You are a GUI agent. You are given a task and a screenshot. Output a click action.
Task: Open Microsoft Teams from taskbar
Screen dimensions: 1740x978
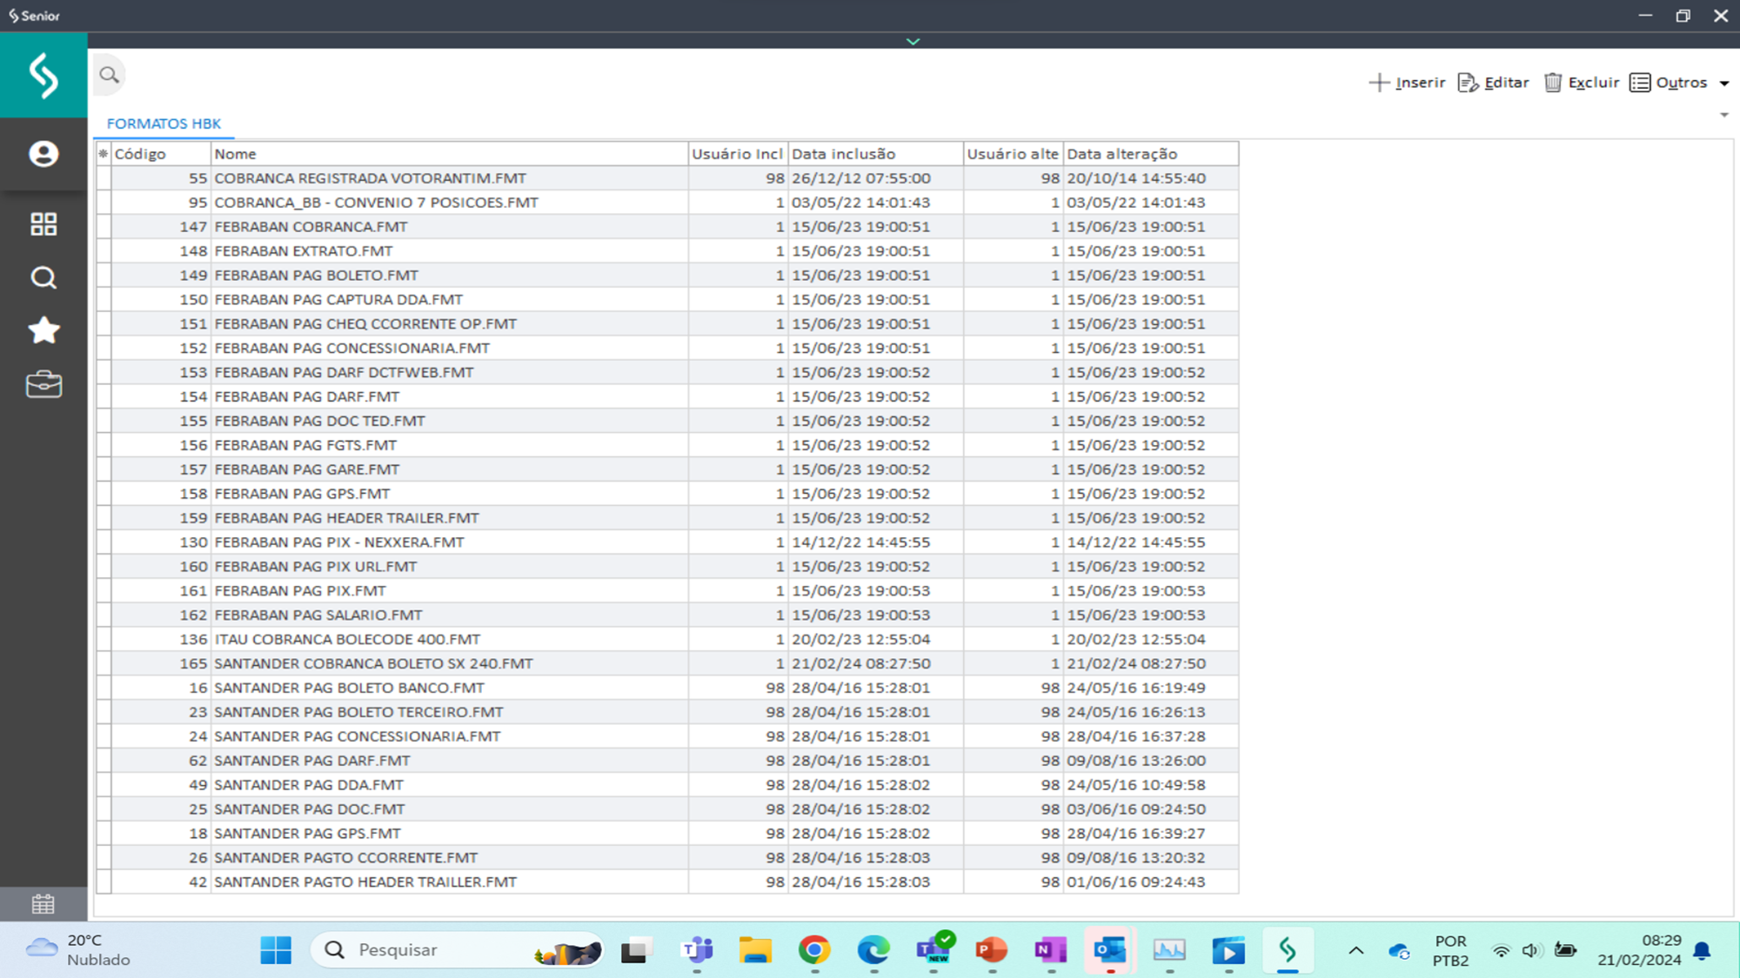[x=697, y=950]
